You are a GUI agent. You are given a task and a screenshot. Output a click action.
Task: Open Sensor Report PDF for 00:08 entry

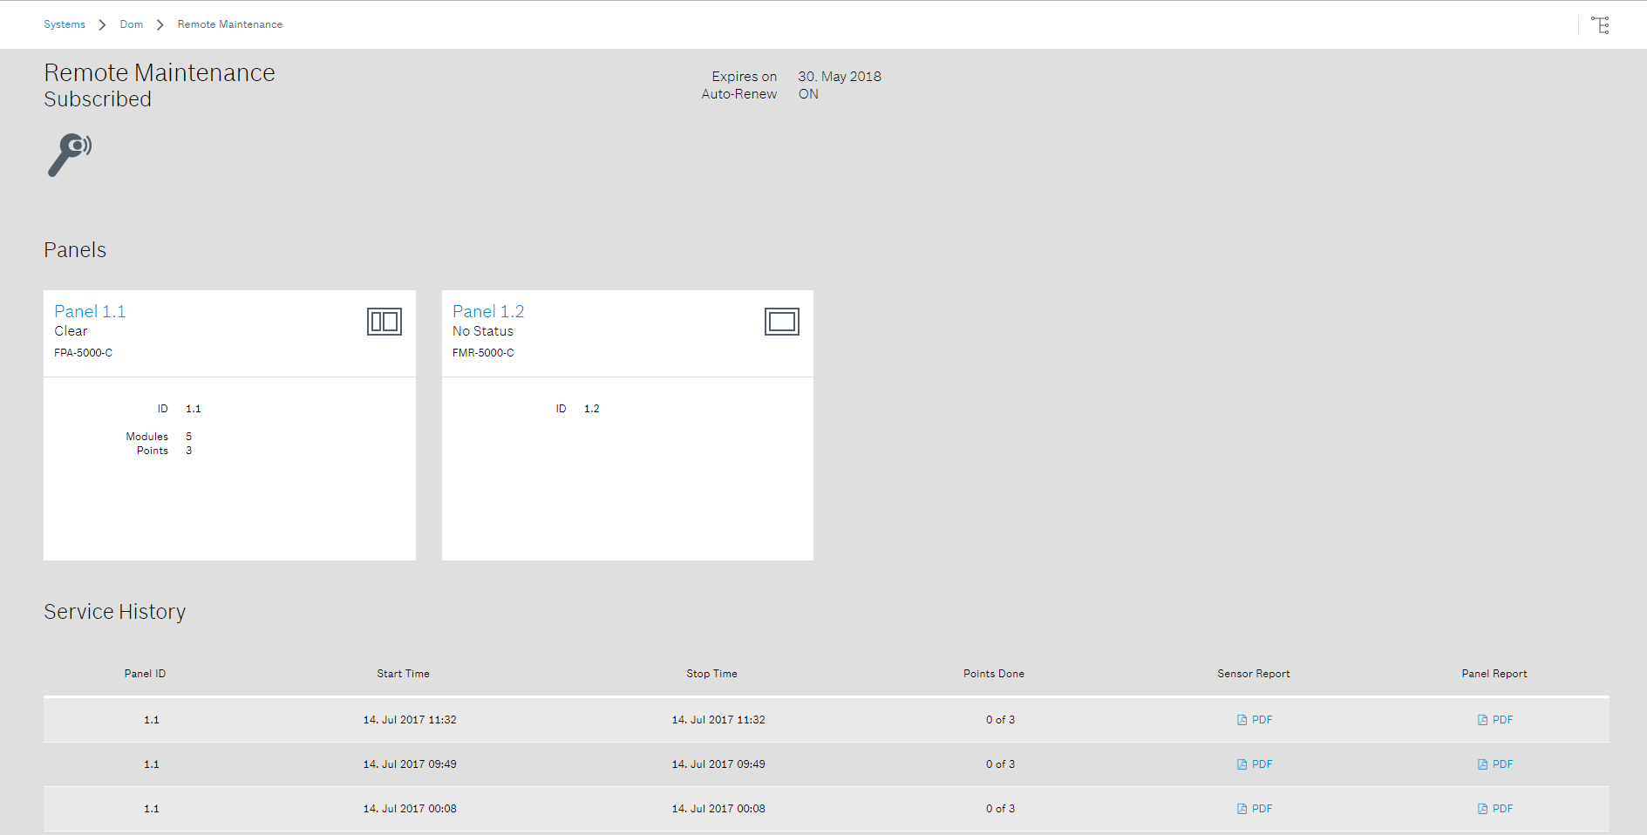tap(1255, 809)
